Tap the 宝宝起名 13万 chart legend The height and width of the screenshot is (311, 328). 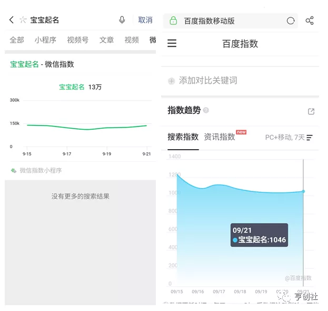click(x=81, y=87)
